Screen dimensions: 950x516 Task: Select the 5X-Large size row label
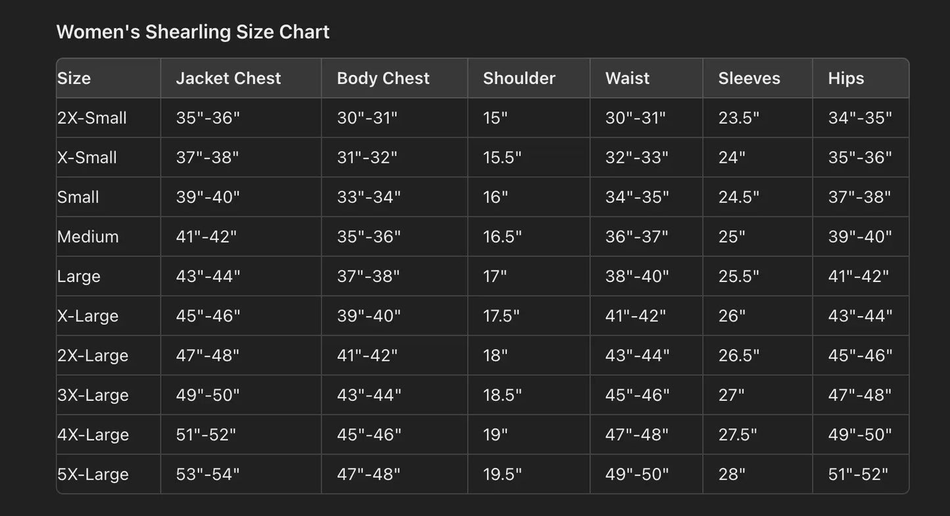pos(93,474)
